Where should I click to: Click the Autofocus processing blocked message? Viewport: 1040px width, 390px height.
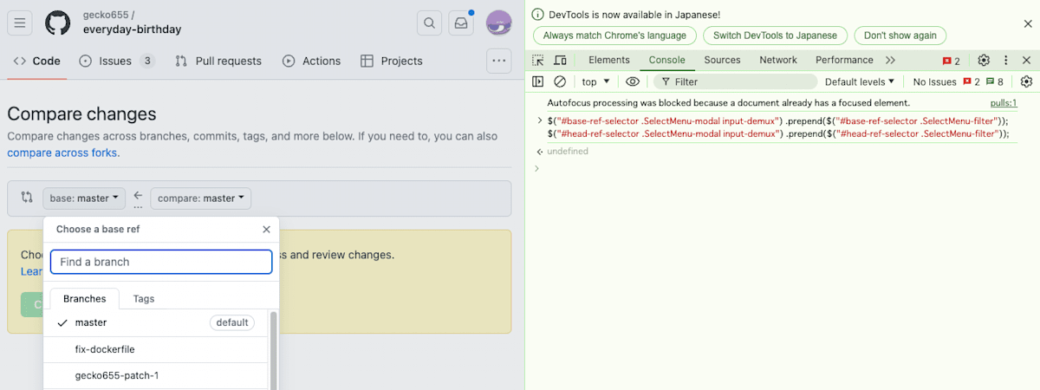[728, 102]
